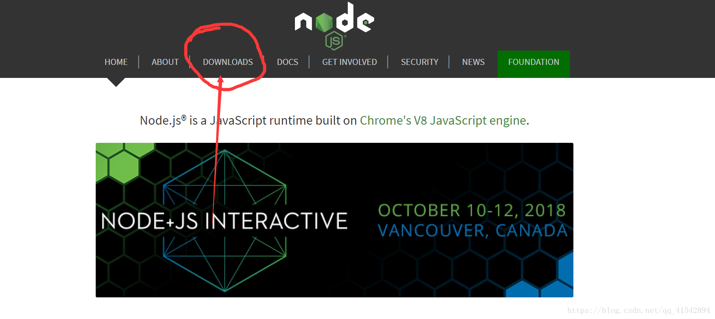
Task: Click the Node.js logo at the top
Action: (x=334, y=26)
